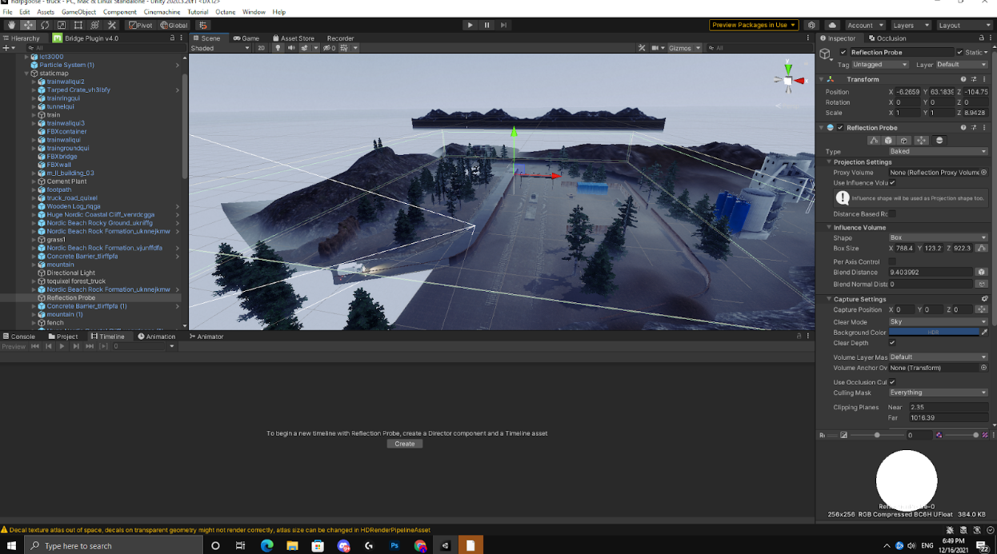
Task: Toggle scene lighting bulb icon
Action: [278, 48]
